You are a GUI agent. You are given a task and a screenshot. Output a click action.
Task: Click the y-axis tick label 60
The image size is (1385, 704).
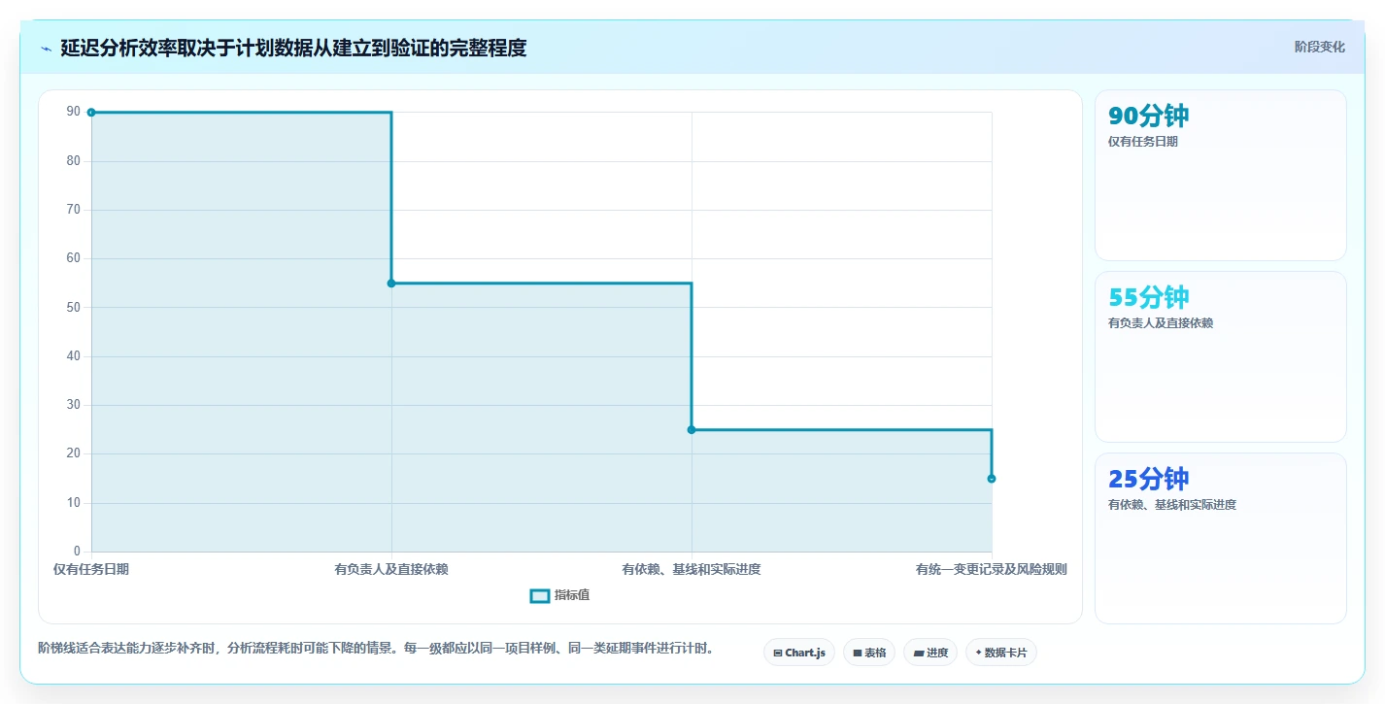click(x=74, y=258)
